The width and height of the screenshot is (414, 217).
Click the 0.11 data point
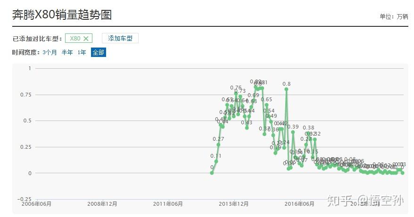[x=216, y=161]
